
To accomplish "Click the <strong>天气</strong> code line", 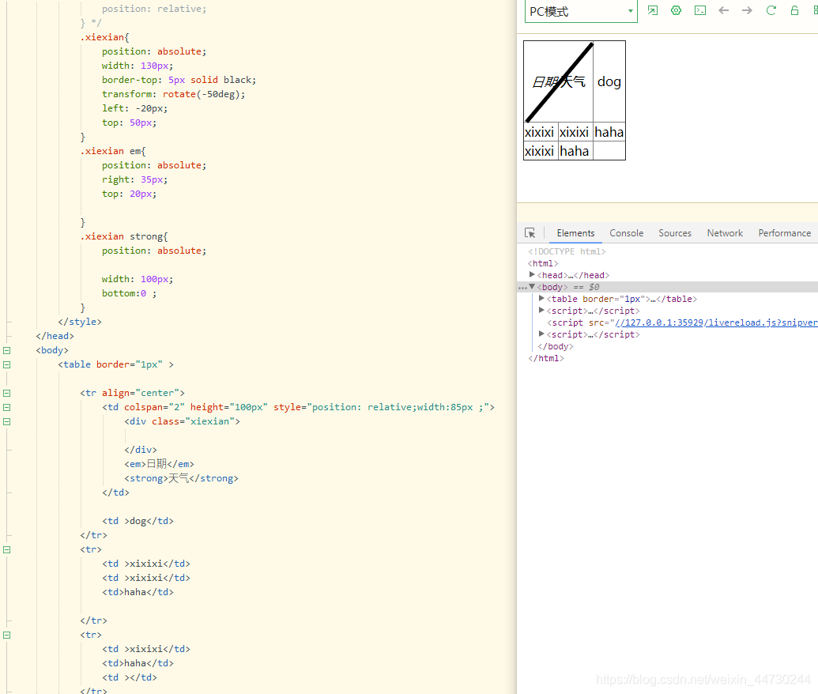I will click(x=181, y=478).
